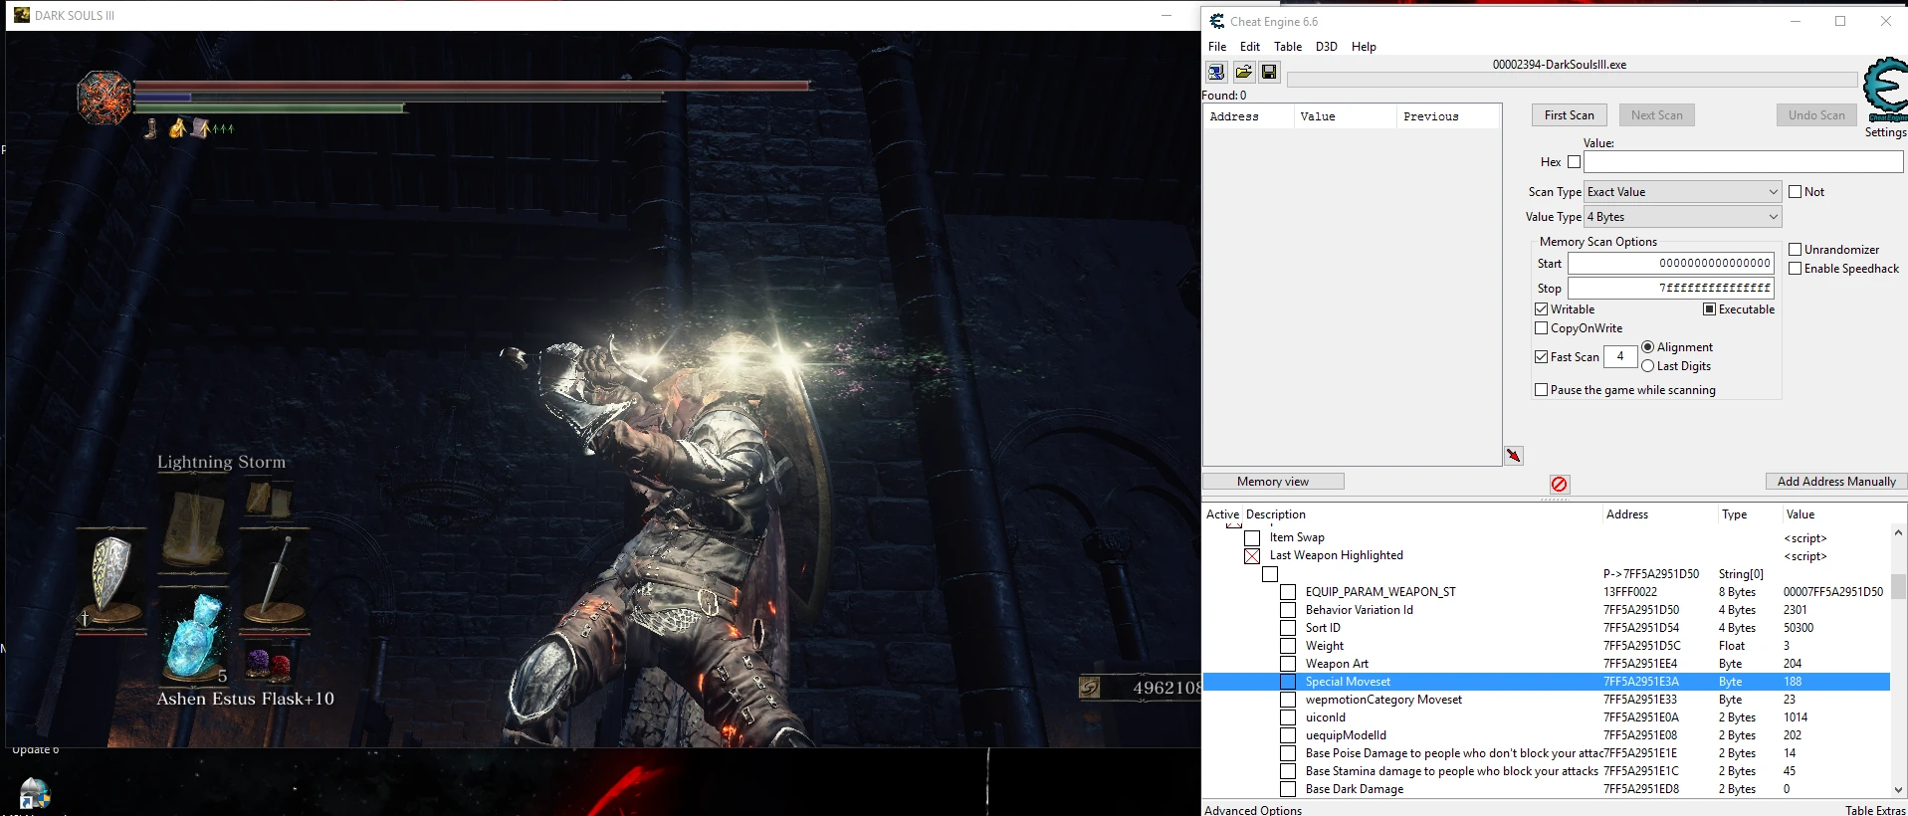Click the souls counter icon
Screen dimensions: 1908x816
coord(1091,687)
